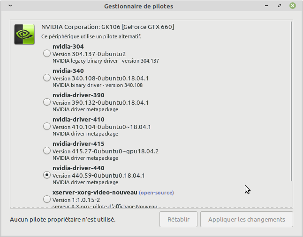Click the NVIDIA logo icon
The image size is (303, 237).
[x=24, y=34]
